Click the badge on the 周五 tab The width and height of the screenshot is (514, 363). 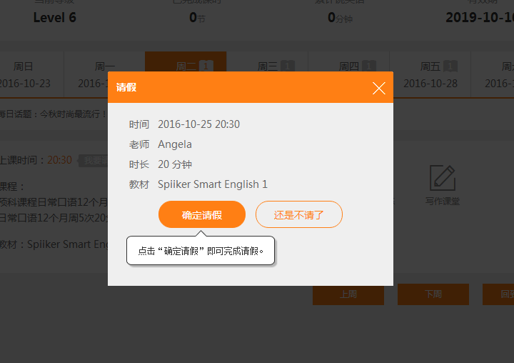point(450,66)
